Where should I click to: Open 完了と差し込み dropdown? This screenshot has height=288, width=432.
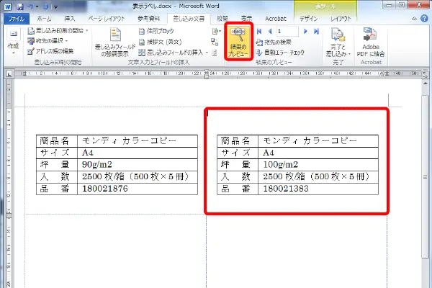pyautogui.click(x=338, y=42)
